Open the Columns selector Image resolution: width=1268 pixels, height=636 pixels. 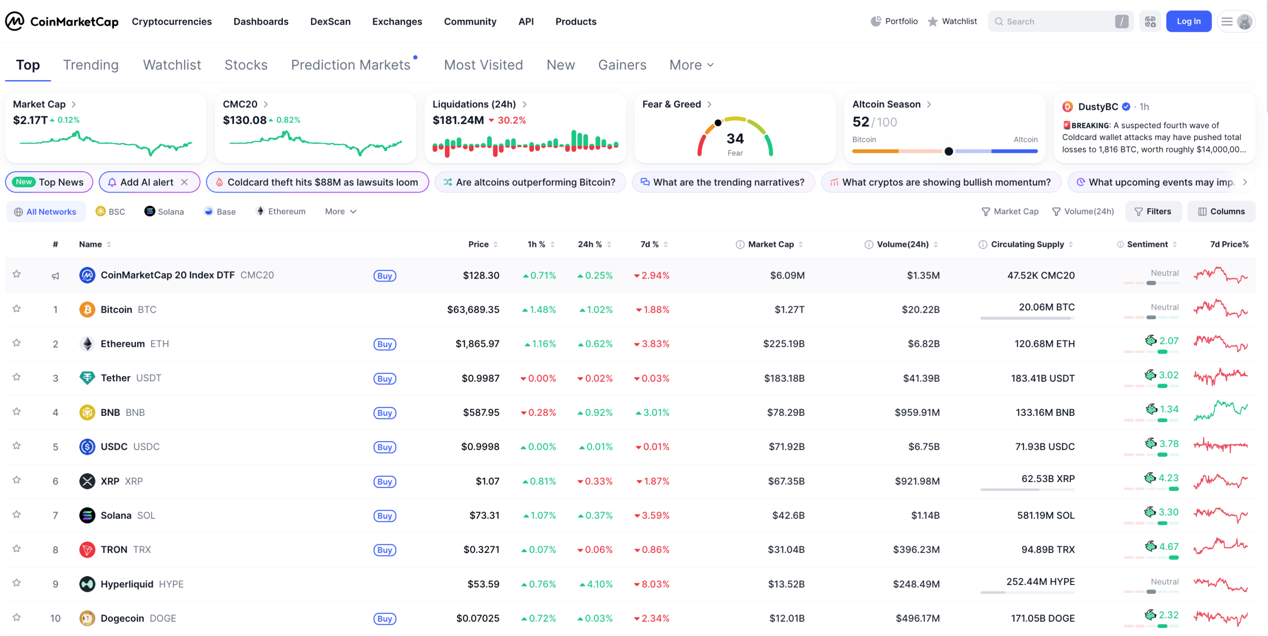pyautogui.click(x=1221, y=211)
